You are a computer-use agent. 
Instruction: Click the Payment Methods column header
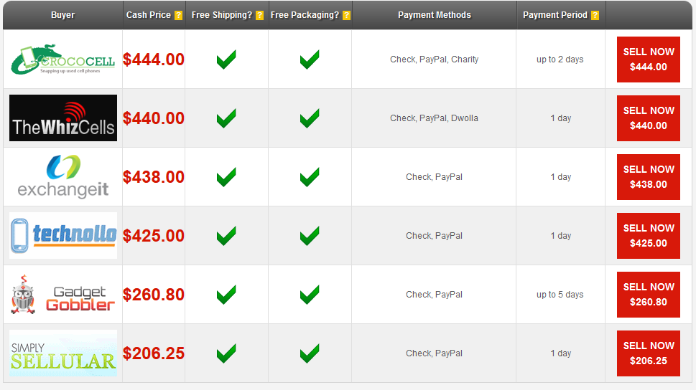tap(434, 15)
